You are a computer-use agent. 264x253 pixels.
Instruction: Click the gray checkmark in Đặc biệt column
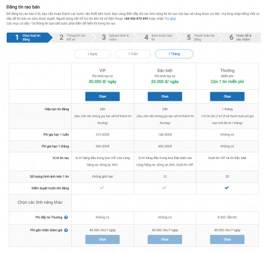pyautogui.click(x=165, y=188)
